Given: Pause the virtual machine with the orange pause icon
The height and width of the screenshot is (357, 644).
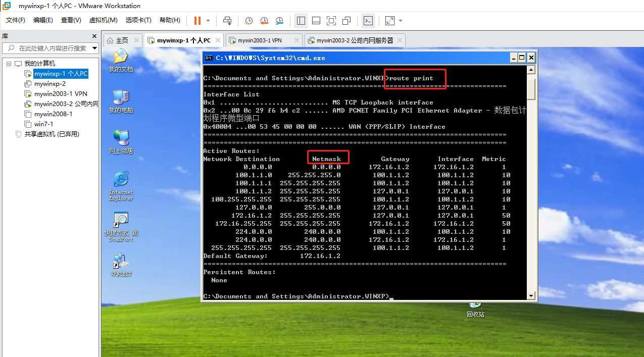Looking at the screenshot, I should (x=197, y=21).
